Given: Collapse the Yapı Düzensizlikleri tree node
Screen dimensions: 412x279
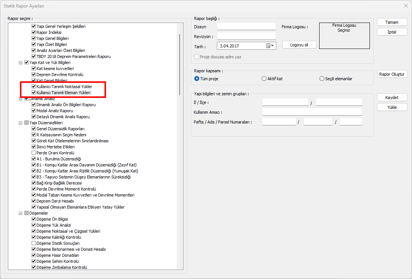Looking at the screenshot, I should (x=21, y=123).
